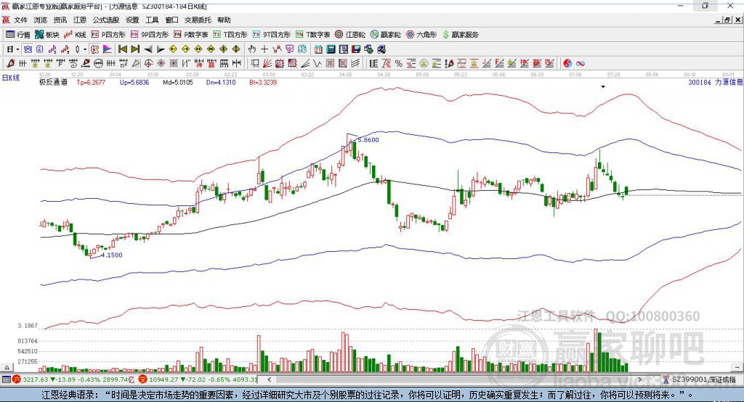Image resolution: width=744 pixels, height=402 pixels.
Task: Select the hand pan tool
Action: tap(252, 49)
